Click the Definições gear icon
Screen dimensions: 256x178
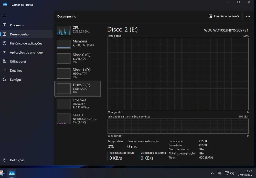(x=5, y=160)
